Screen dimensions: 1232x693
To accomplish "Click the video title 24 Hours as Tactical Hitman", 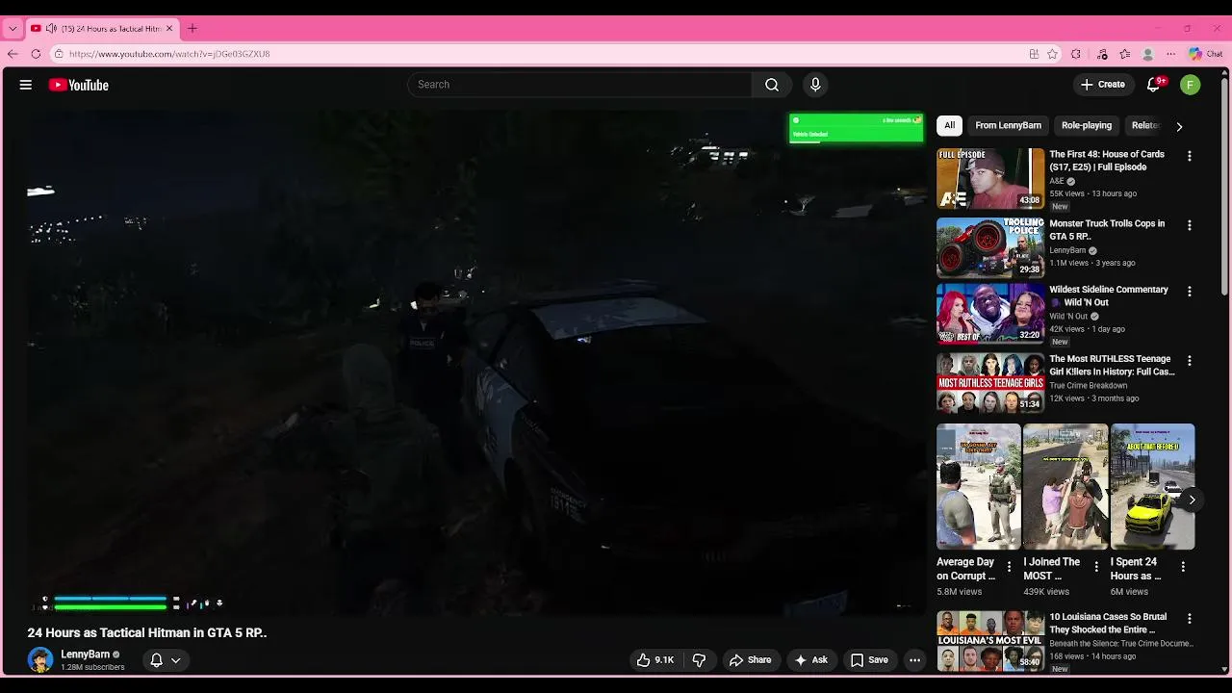I will [x=147, y=632].
